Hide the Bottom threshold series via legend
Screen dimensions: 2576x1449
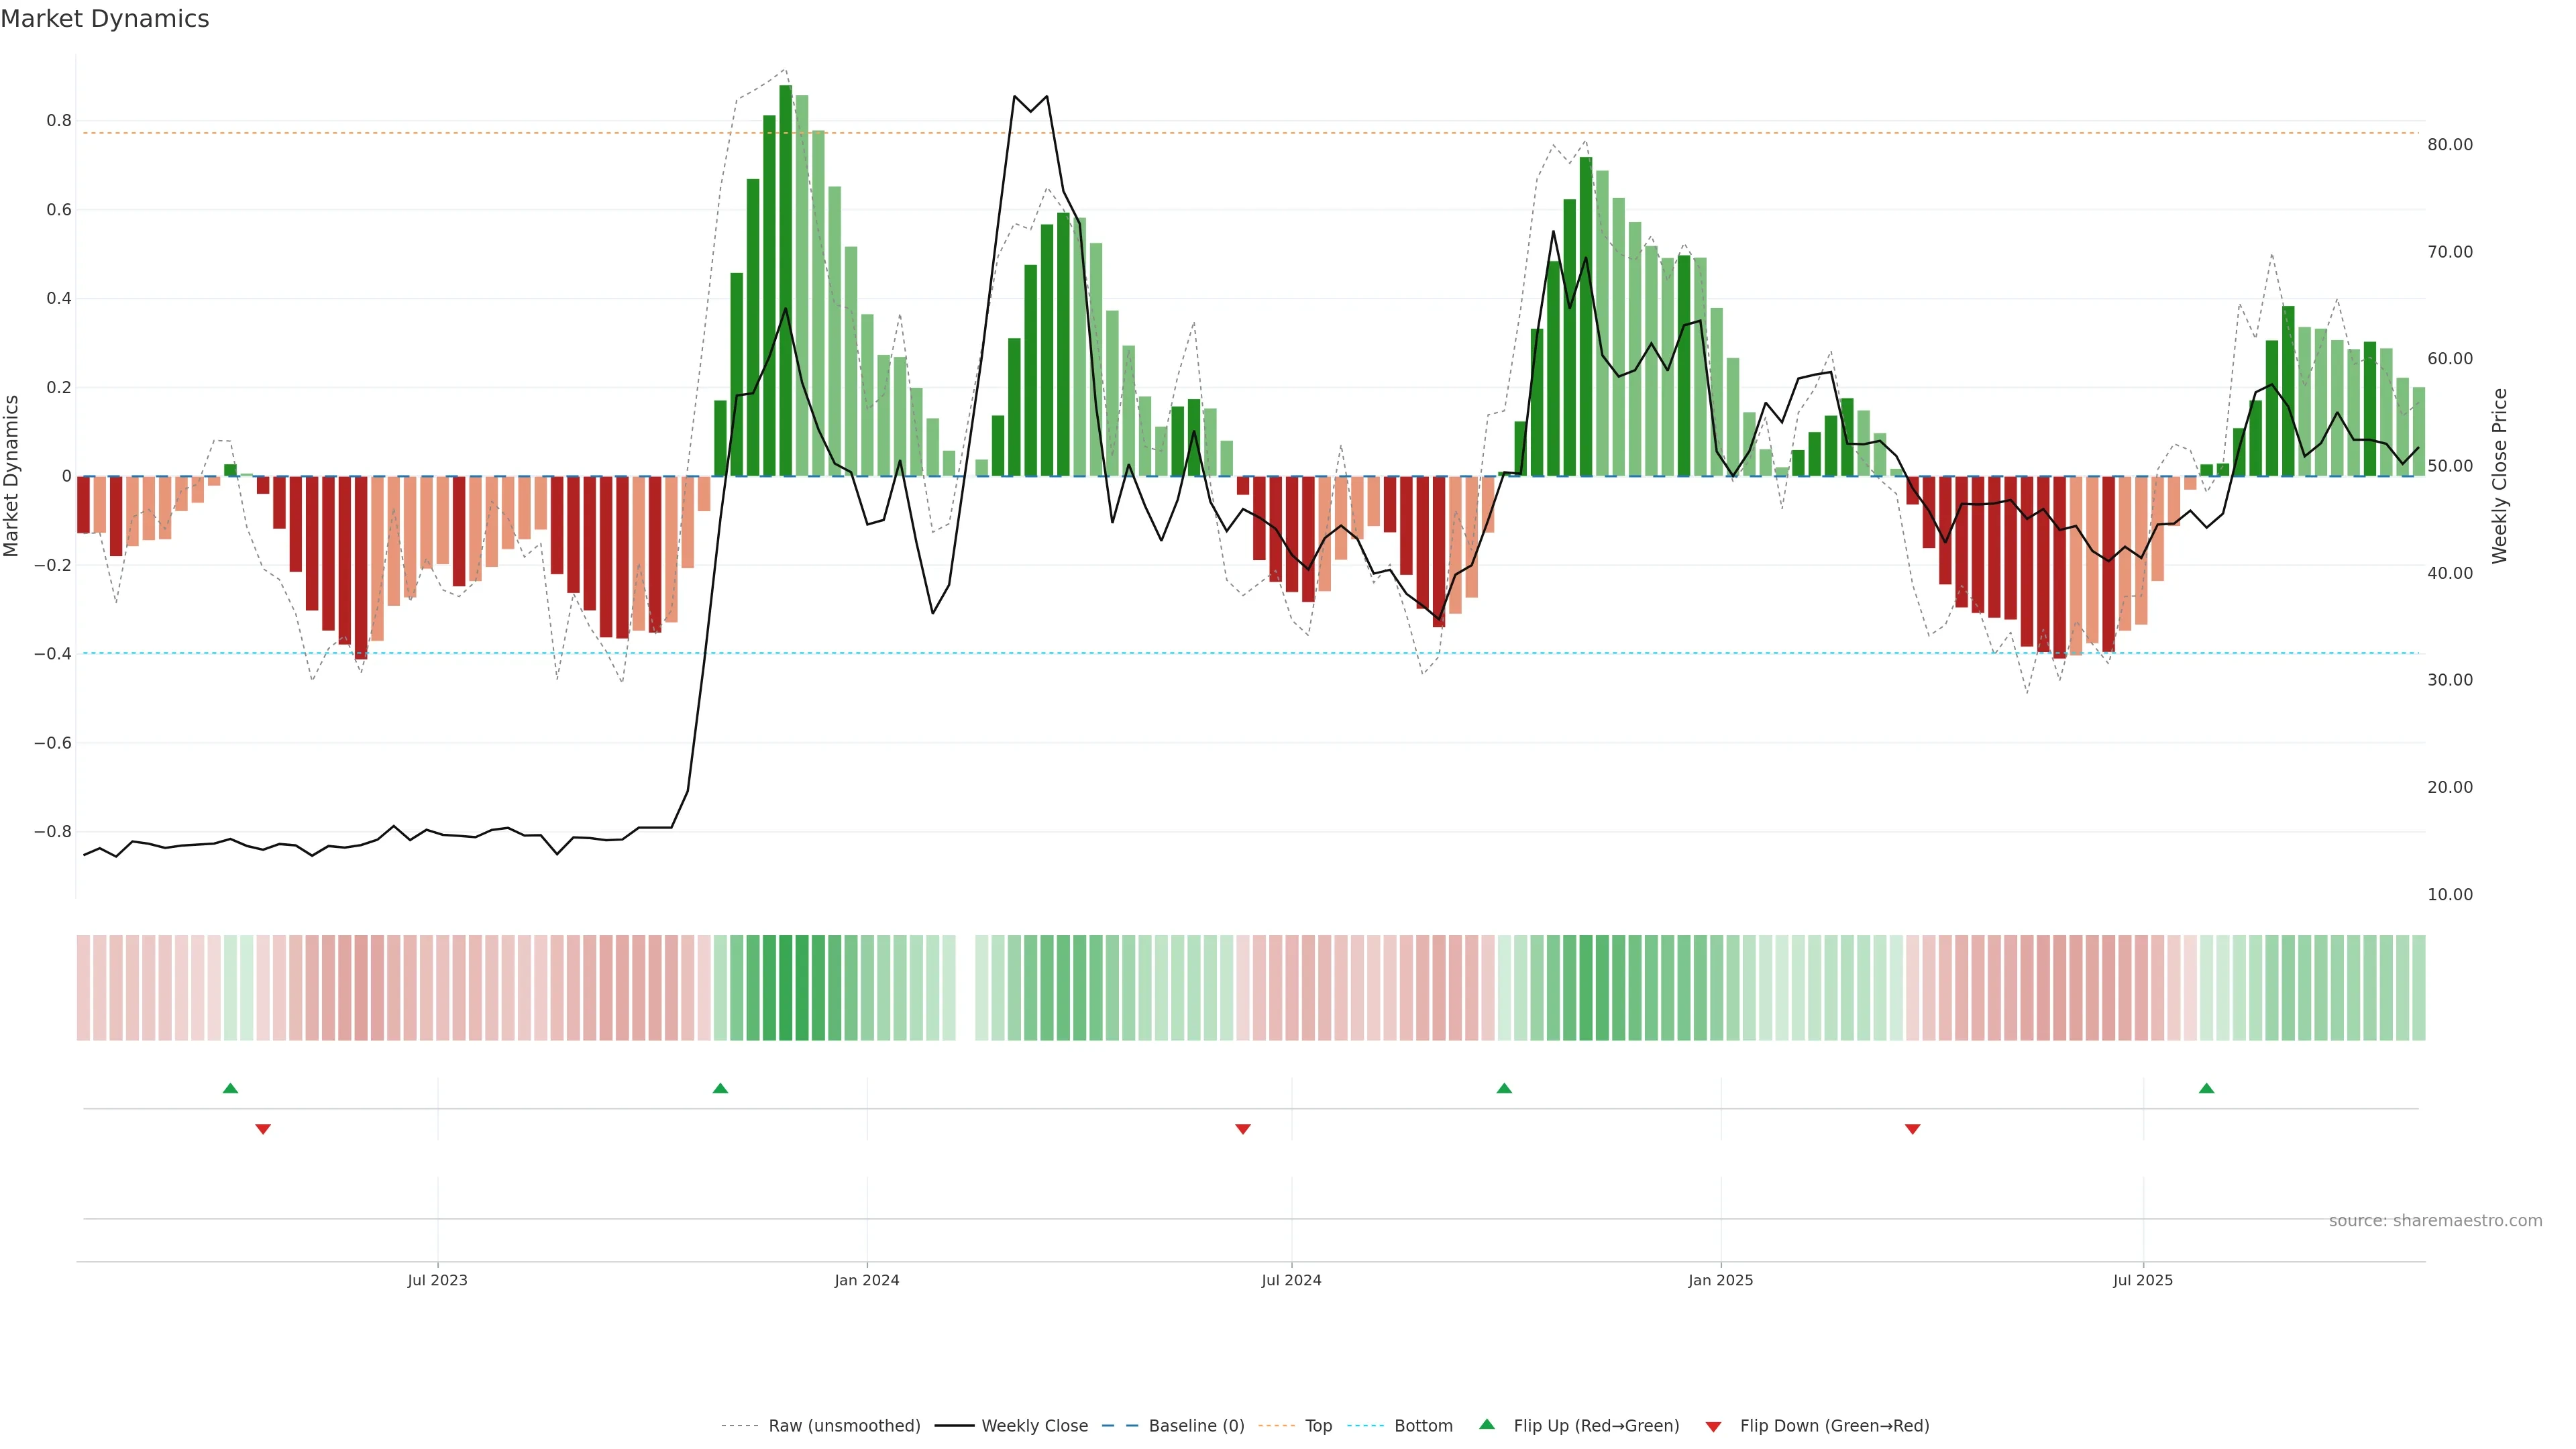coord(1423,1426)
